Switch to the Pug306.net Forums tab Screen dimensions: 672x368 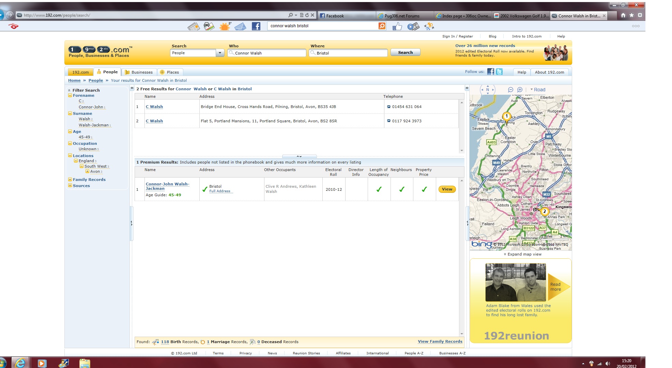tap(405, 16)
